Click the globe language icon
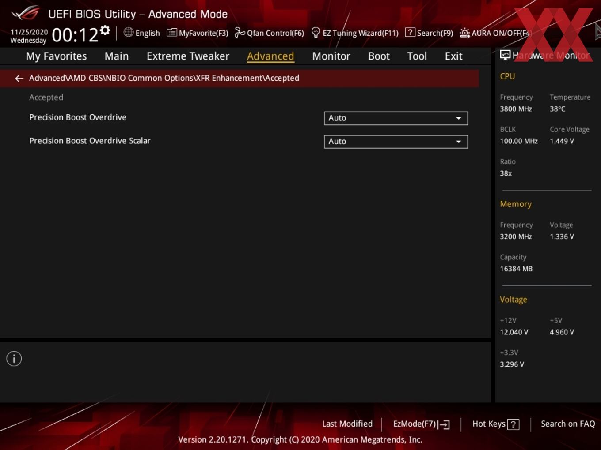 coord(128,32)
